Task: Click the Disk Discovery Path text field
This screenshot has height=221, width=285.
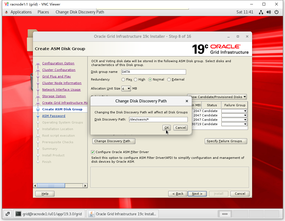Action: coord(158,119)
